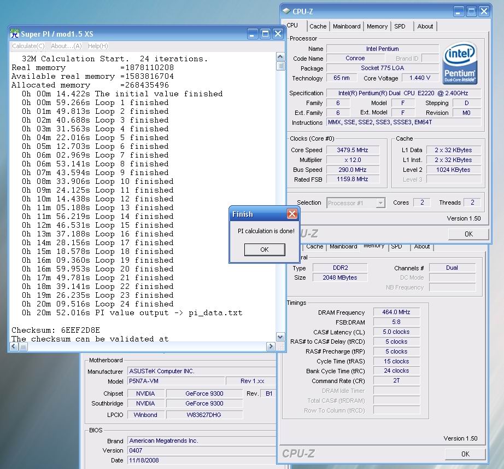
Task: Click the Code Name value Conroe
Action: 355,58
